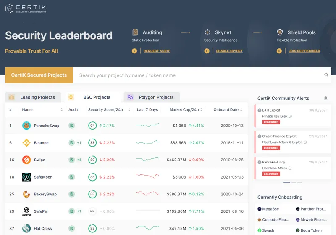The image size is (336, 235).
Task: Open the JOIN CERTIKSHIELD link
Action: (304, 51)
